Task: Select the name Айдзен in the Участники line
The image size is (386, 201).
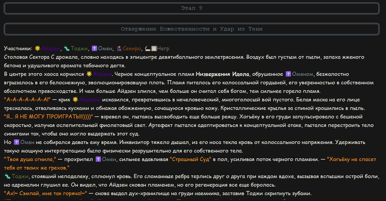Action: [51, 48]
